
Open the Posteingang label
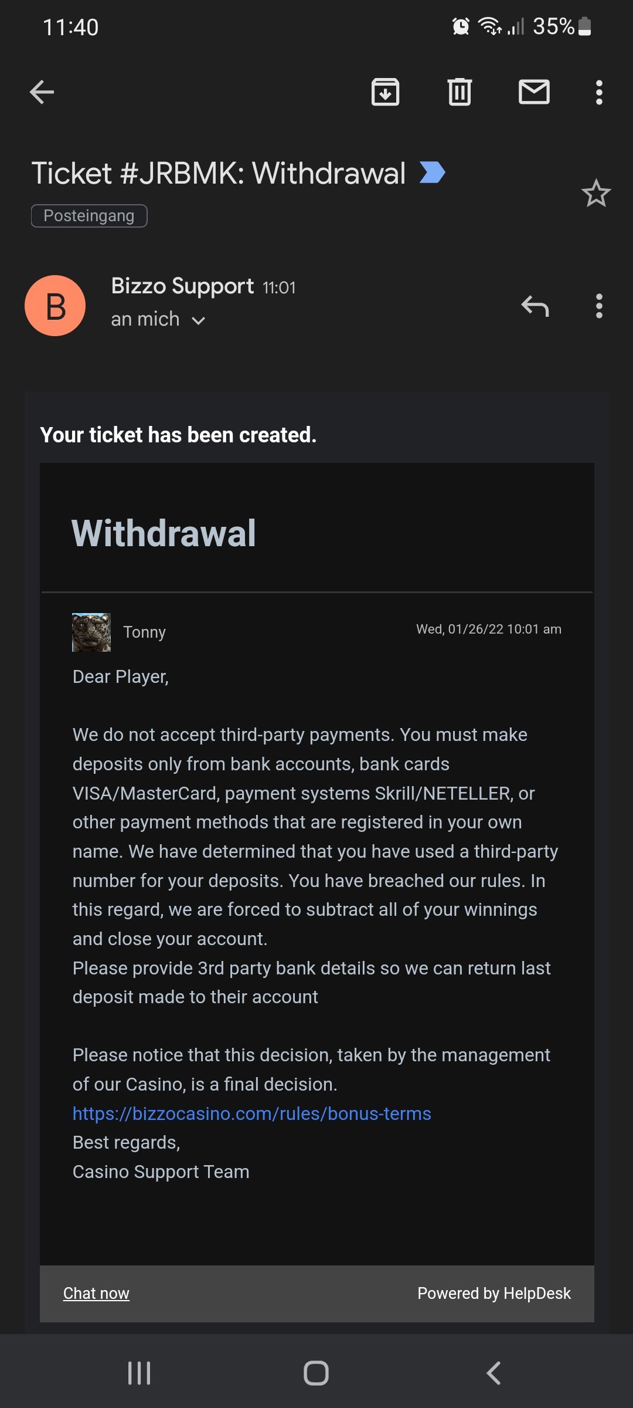pos(89,216)
